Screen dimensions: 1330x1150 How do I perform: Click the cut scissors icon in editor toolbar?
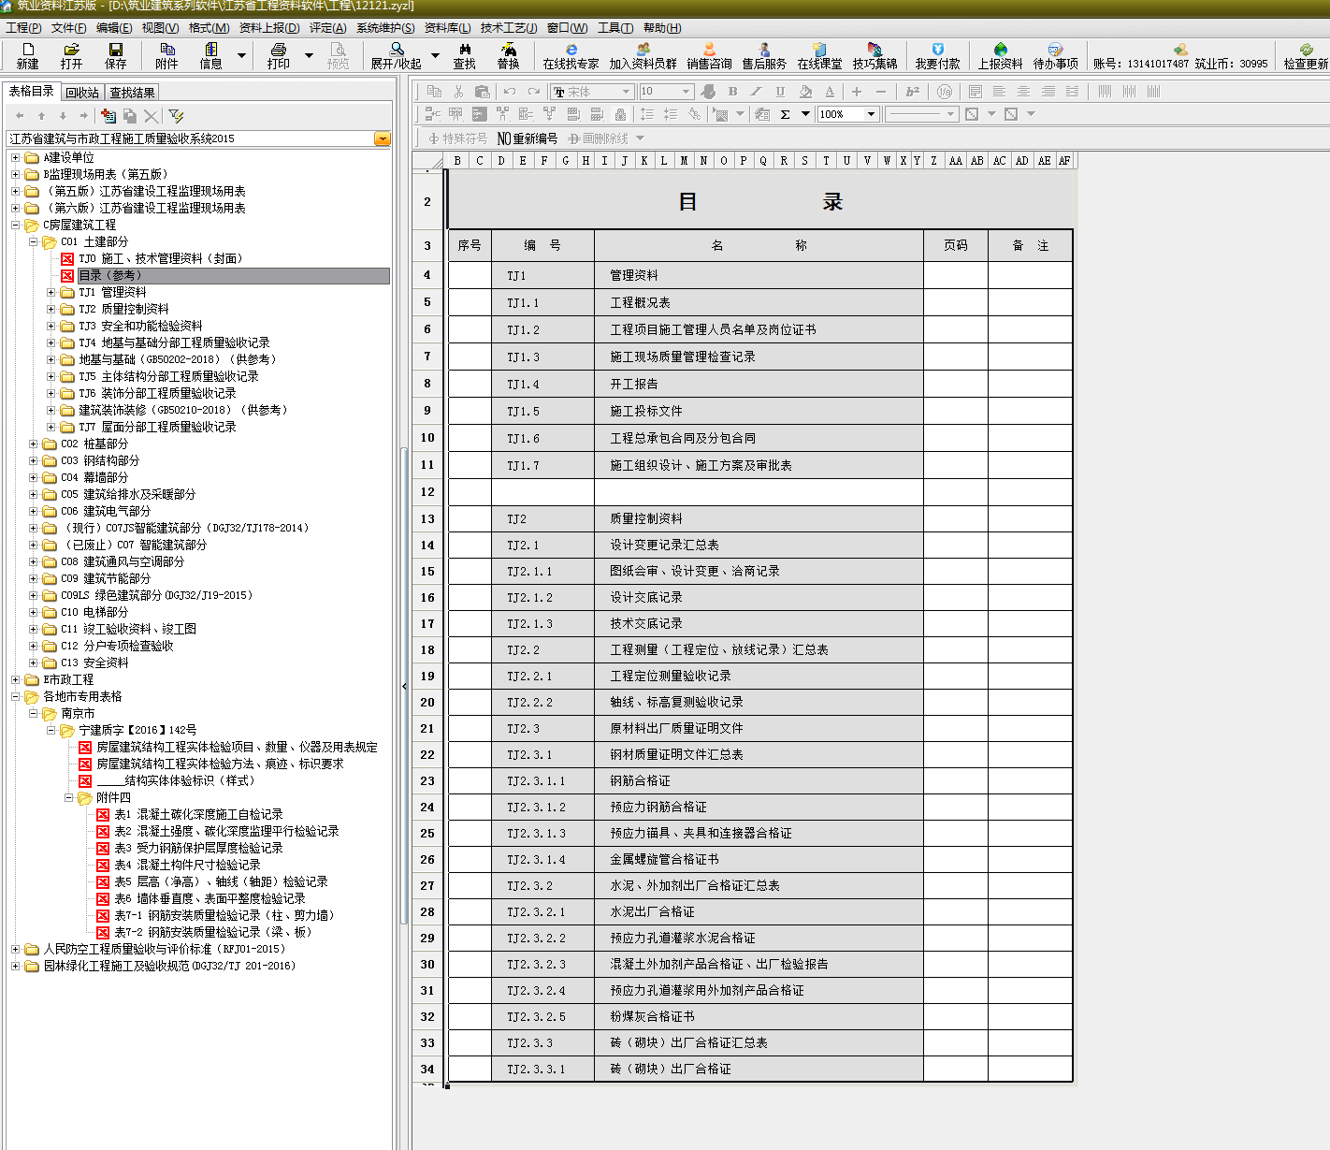[x=458, y=91]
